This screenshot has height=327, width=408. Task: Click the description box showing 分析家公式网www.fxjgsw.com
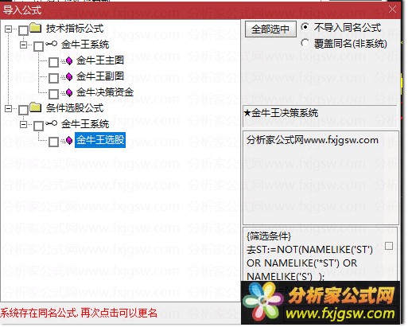(321, 177)
